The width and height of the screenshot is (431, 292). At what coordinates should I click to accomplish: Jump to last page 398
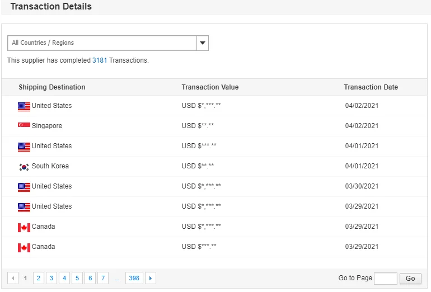click(x=134, y=278)
